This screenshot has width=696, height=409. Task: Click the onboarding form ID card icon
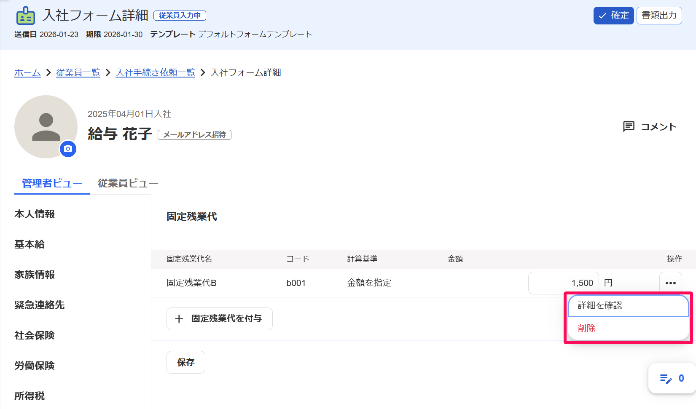25,16
